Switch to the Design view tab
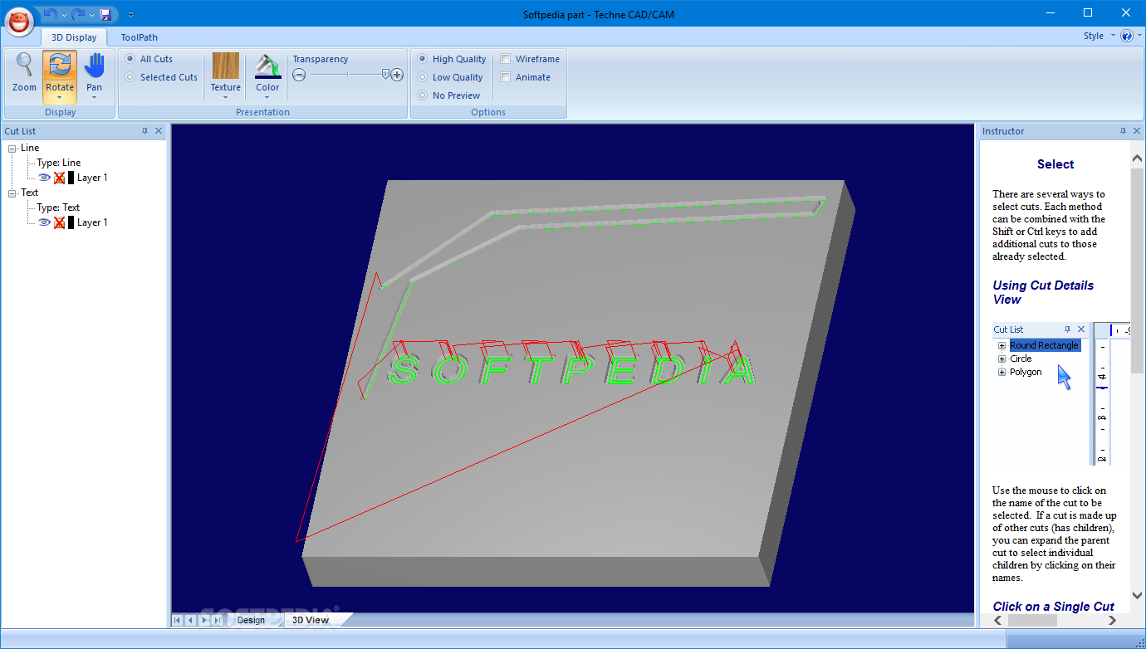 pyautogui.click(x=251, y=620)
